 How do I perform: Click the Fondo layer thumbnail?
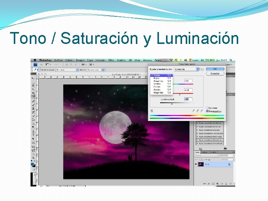coord(201,165)
